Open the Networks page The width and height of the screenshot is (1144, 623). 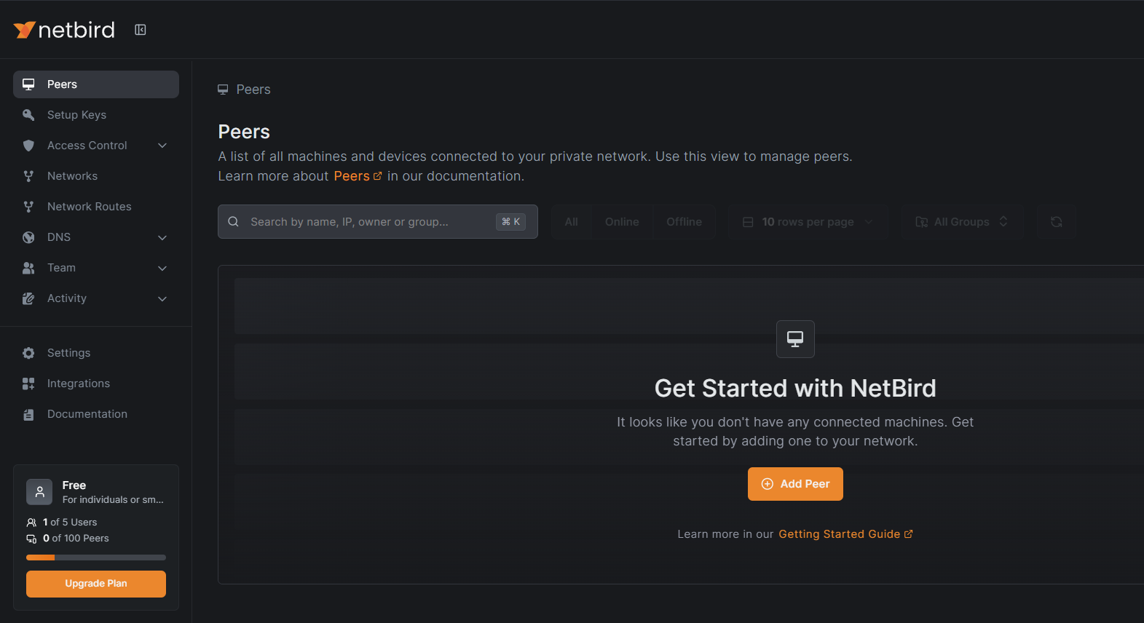pos(96,176)
